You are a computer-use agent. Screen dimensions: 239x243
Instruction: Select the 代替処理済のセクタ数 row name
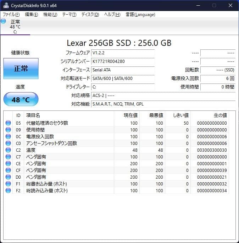(x=47, y=123)
